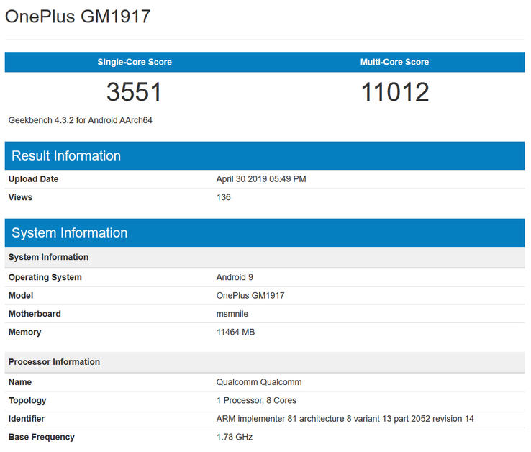This screenshot has height=452, width=531.
Task: Click the memory value 11464 MB
Action: [x=235, y=332]
